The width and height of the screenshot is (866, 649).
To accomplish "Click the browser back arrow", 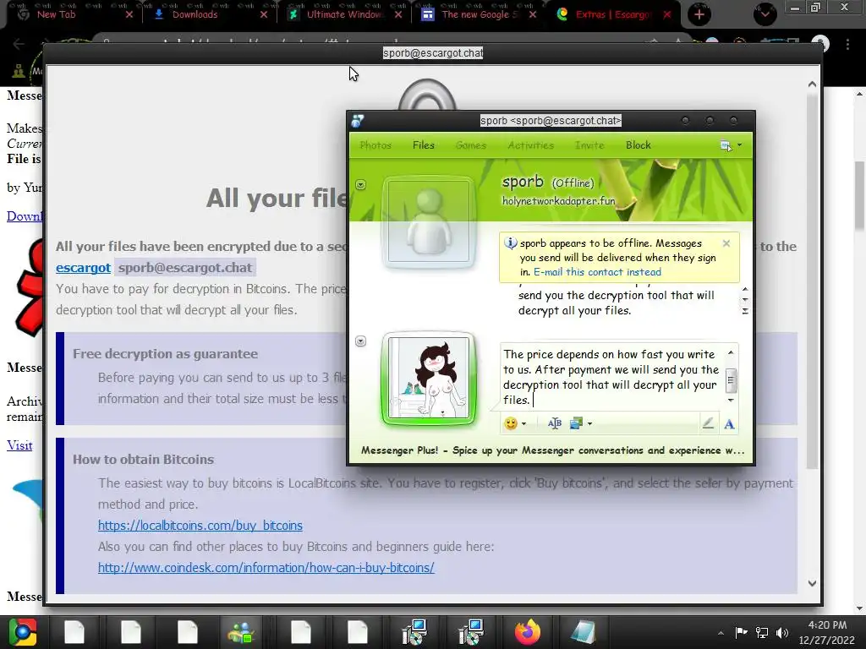I will (19, 44).
